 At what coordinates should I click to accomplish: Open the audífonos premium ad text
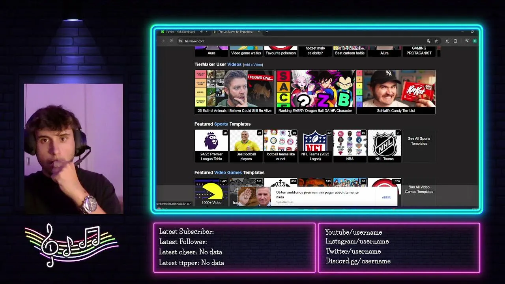coord(317,194)
